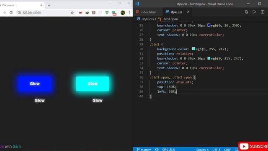Viewport: 268px width, 151px height.
Task: Click the cyan Glow button
Action: (93, 84)
